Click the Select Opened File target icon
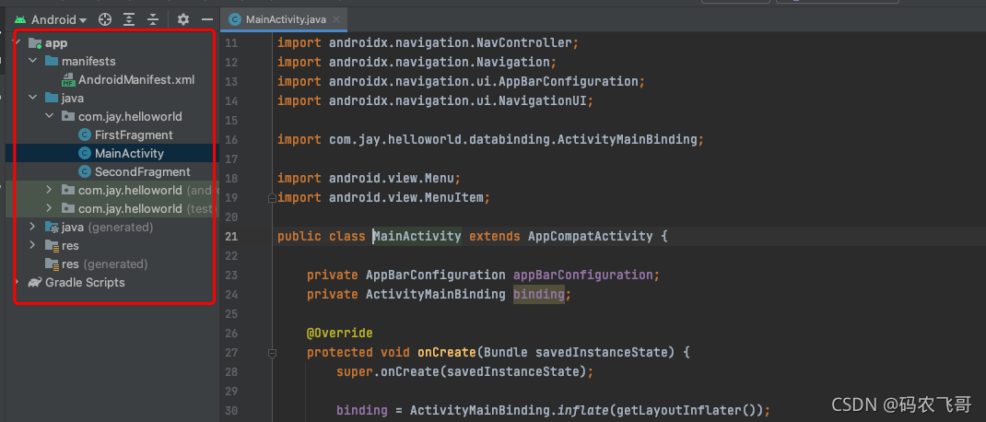The width and height of the screenshot is (986, 422). click(105, 19)
